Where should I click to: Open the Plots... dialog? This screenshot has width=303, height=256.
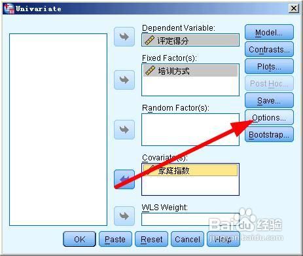coord(269,66)
